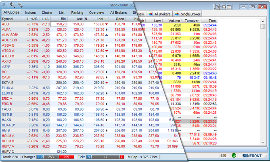270x162 pixels.
Task: Select the HEXA B* symbol row
Action: 8,125
